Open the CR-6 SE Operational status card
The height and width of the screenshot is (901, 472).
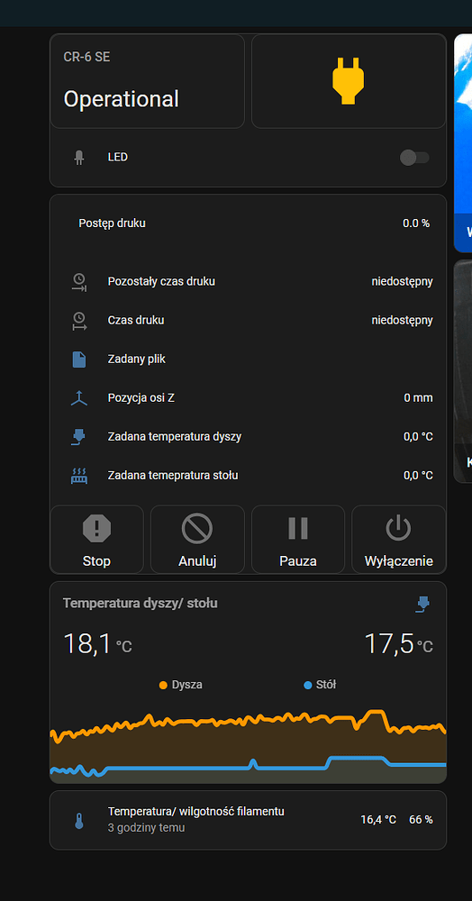click(x=148, y=81)
